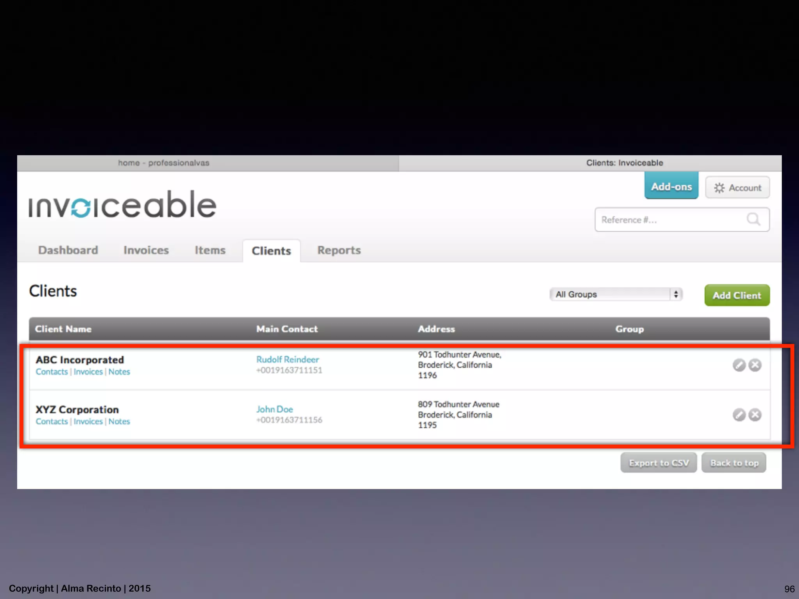Click the Invoiceable logo

[123, 205]
